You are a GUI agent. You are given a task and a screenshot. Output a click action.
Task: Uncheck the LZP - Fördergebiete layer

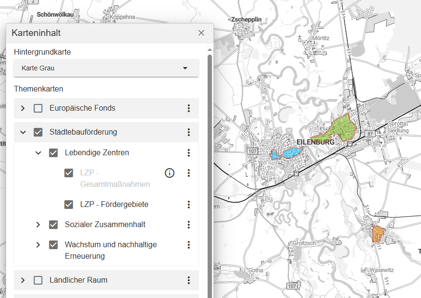pyautogui.click(x=69, y=205)
